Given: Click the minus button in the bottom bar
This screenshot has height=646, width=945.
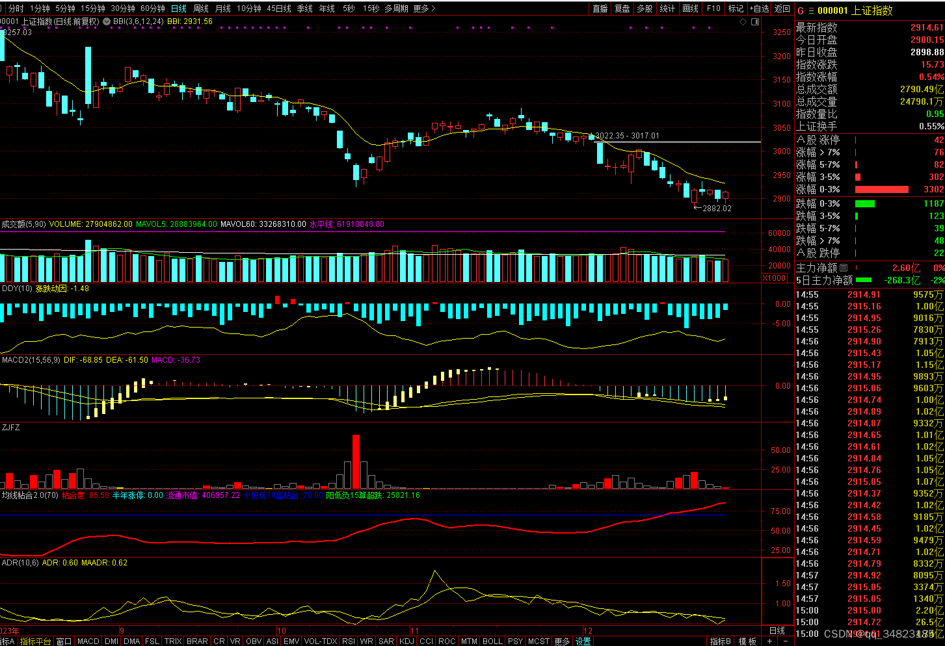Looking at the screenshot, I should (x=786, y=641).
